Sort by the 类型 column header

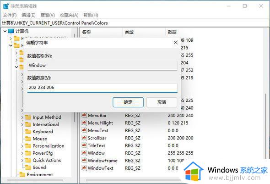pyautogui.click(x=144, y=32)
